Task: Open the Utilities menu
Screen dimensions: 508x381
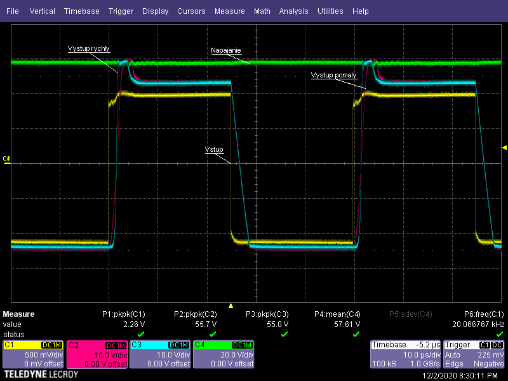Action: pos(330,11)
